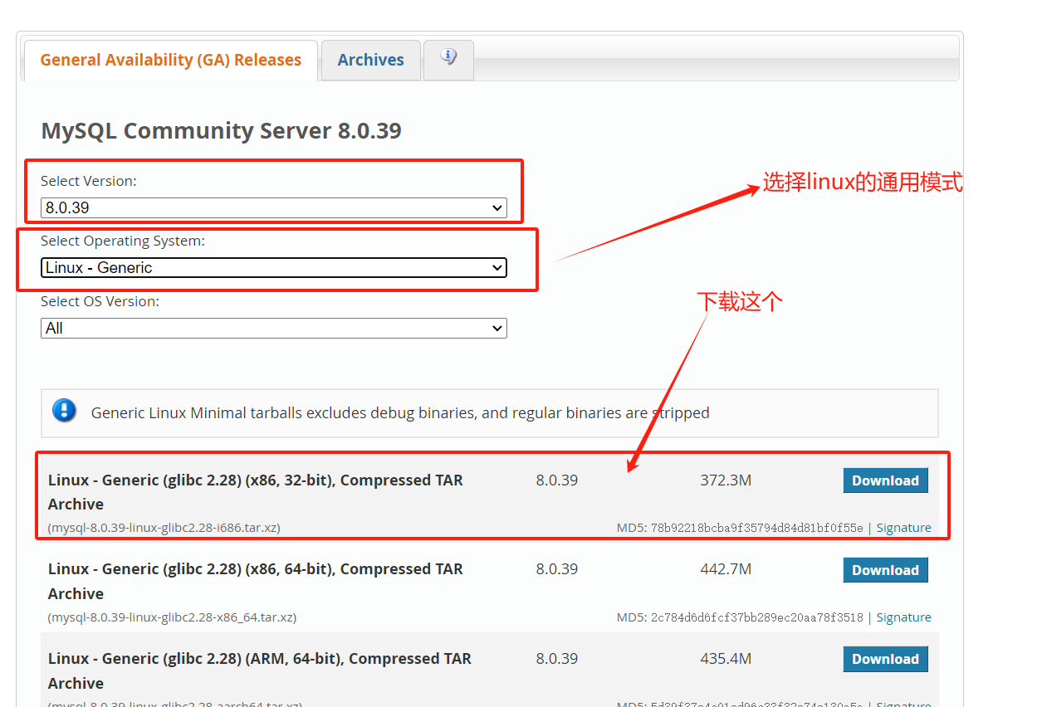Open Signature link for the i686 archive
The width and height of the screenshot is (1042, 707).
coord(903,528)
